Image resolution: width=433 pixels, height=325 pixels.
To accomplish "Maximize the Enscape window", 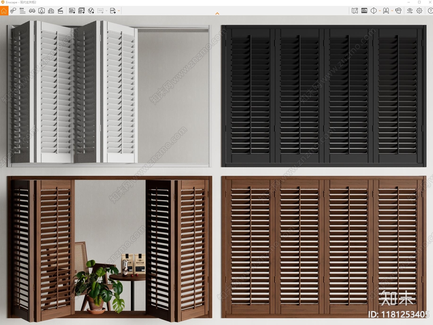I will [x=419, y=2].
